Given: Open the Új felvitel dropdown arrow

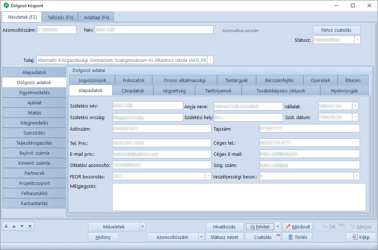Looking at the screenshot, I should coord(278,227).
